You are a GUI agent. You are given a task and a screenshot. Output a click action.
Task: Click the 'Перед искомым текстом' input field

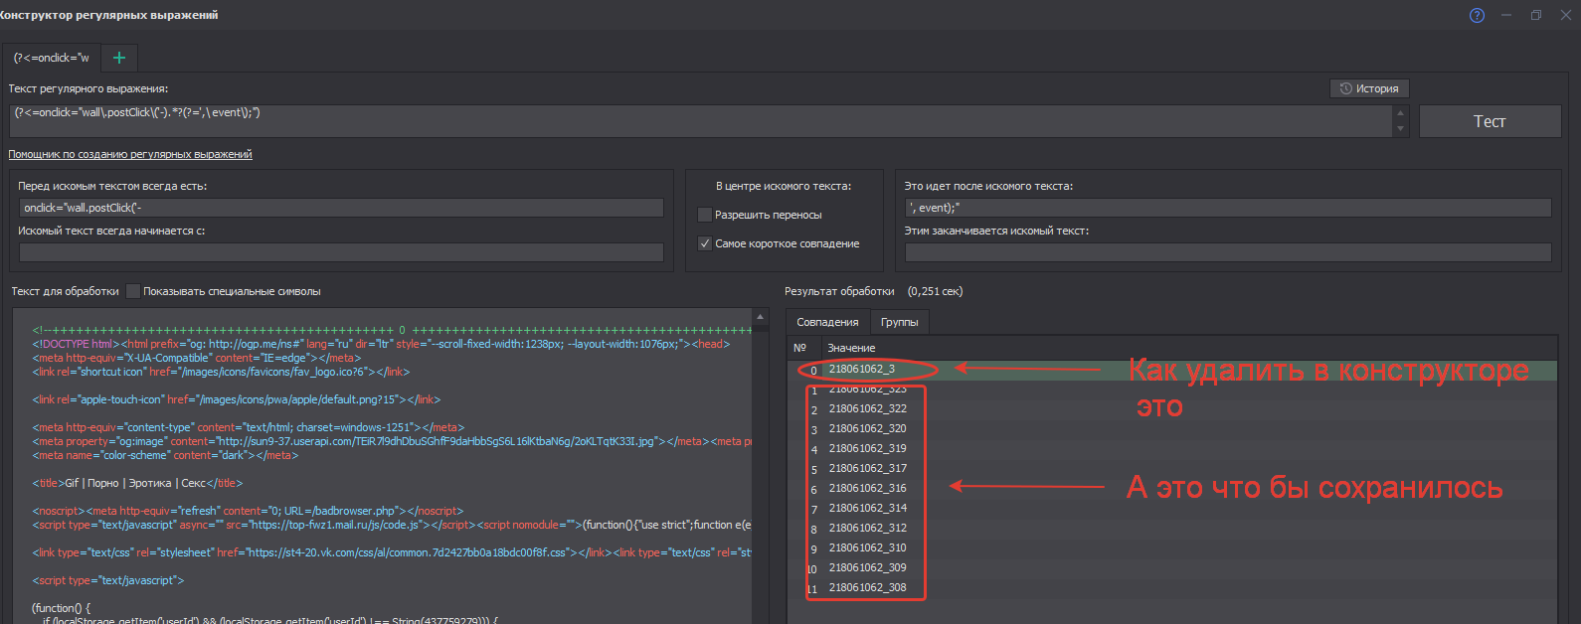[x=341, y=208]
